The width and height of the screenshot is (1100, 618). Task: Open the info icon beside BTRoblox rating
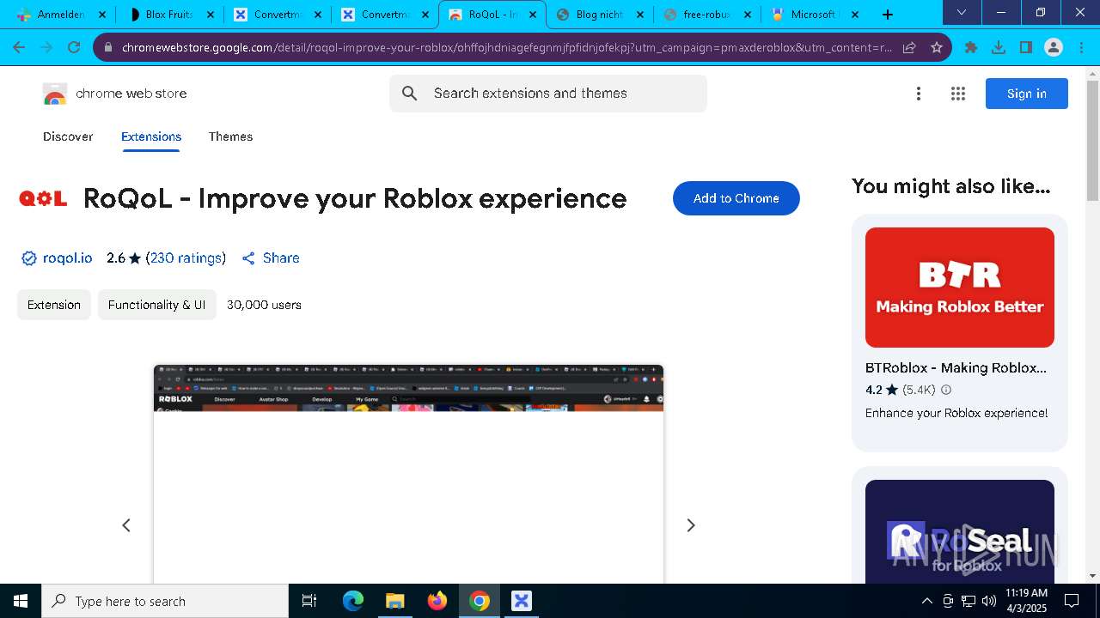pyautogui.click(x=946, y=390)
